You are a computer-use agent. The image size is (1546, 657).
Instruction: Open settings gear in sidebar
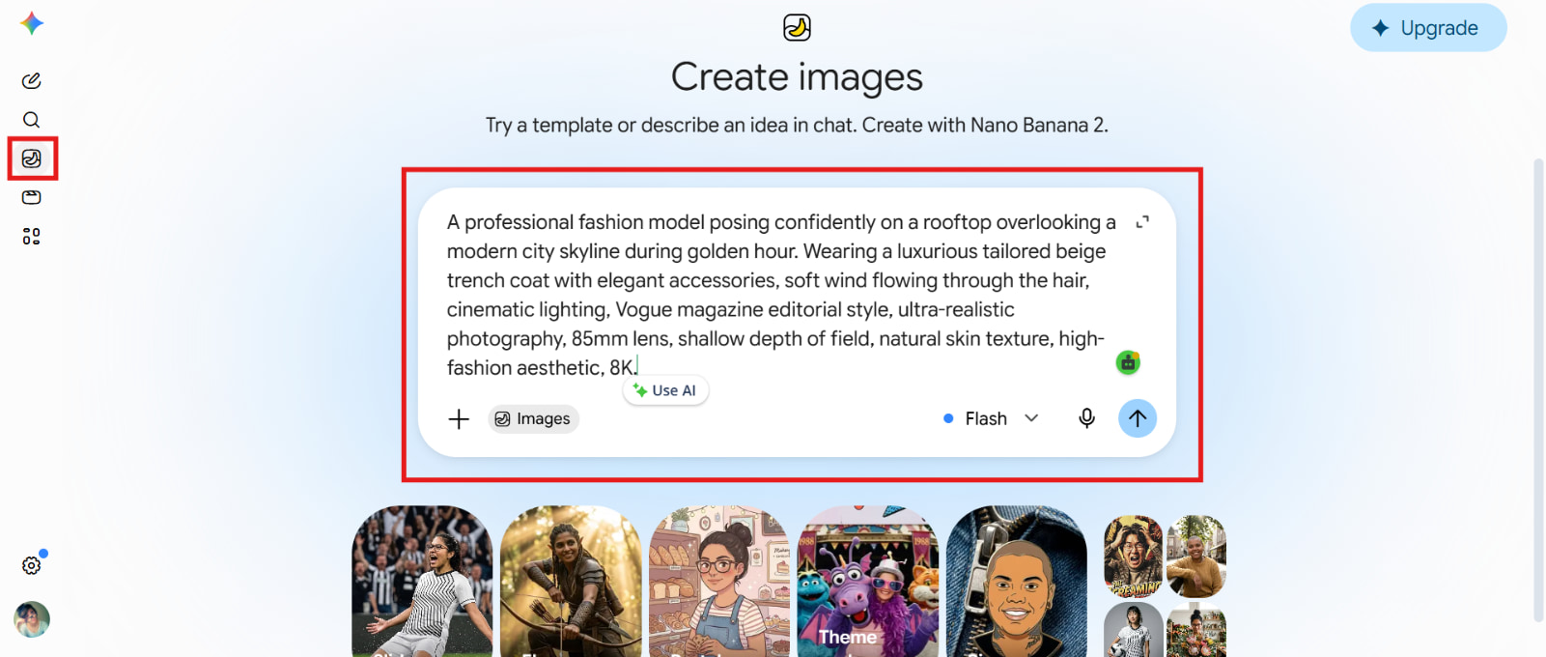32,565
